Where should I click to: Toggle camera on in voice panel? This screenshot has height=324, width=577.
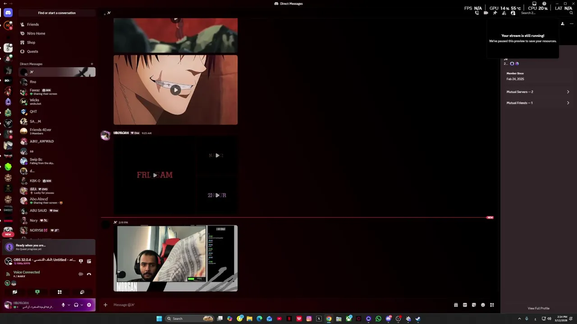pos(15,292)
